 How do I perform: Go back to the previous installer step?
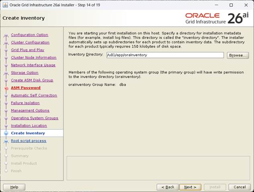(x=168, y=187)
